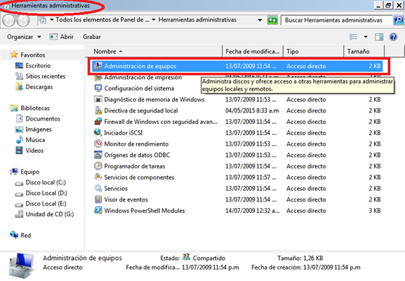Select the Vídeos library icon

[19, 150]
